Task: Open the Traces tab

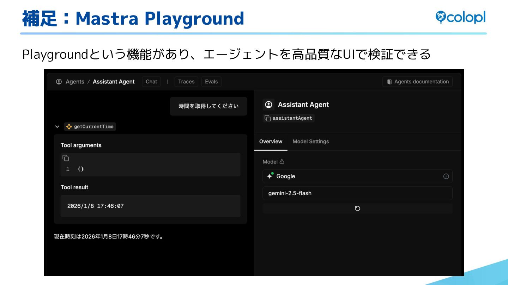Action: click(x=186, y=82)
